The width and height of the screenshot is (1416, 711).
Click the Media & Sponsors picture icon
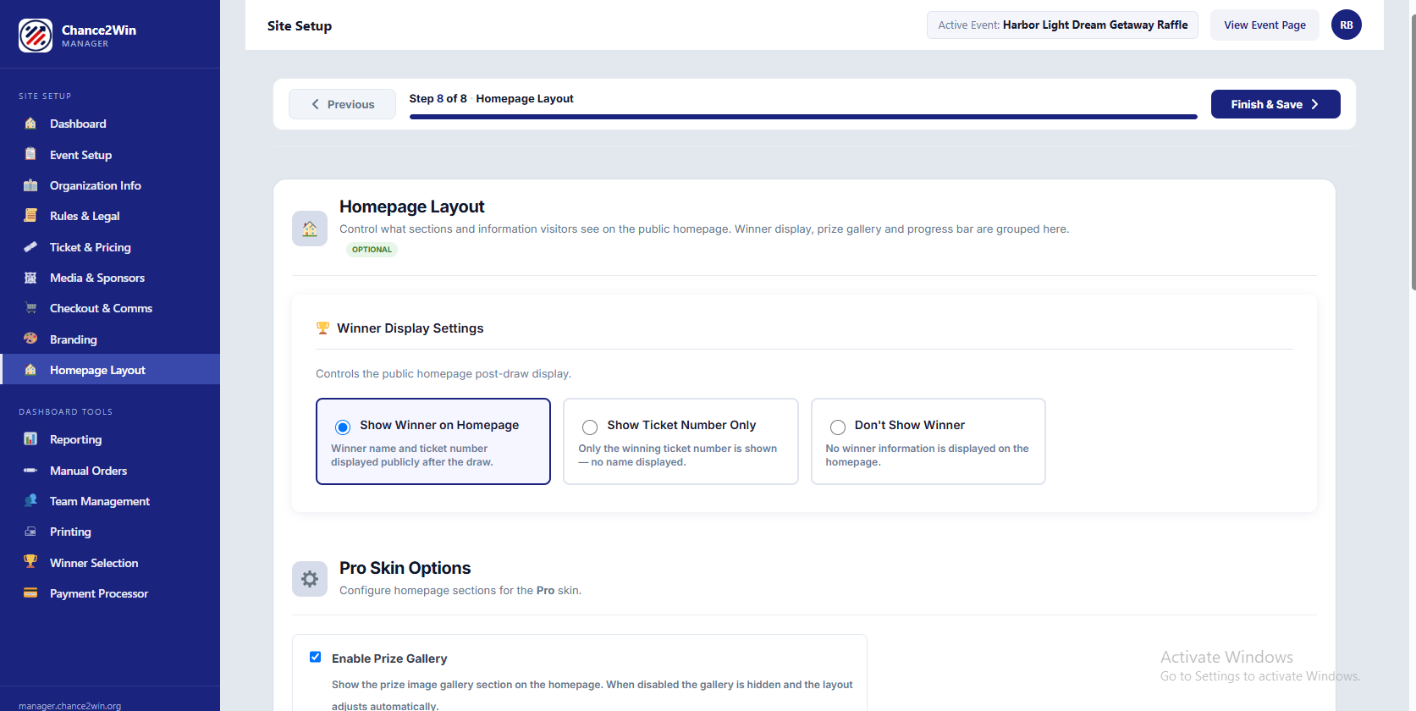click(x=30, y=278)
